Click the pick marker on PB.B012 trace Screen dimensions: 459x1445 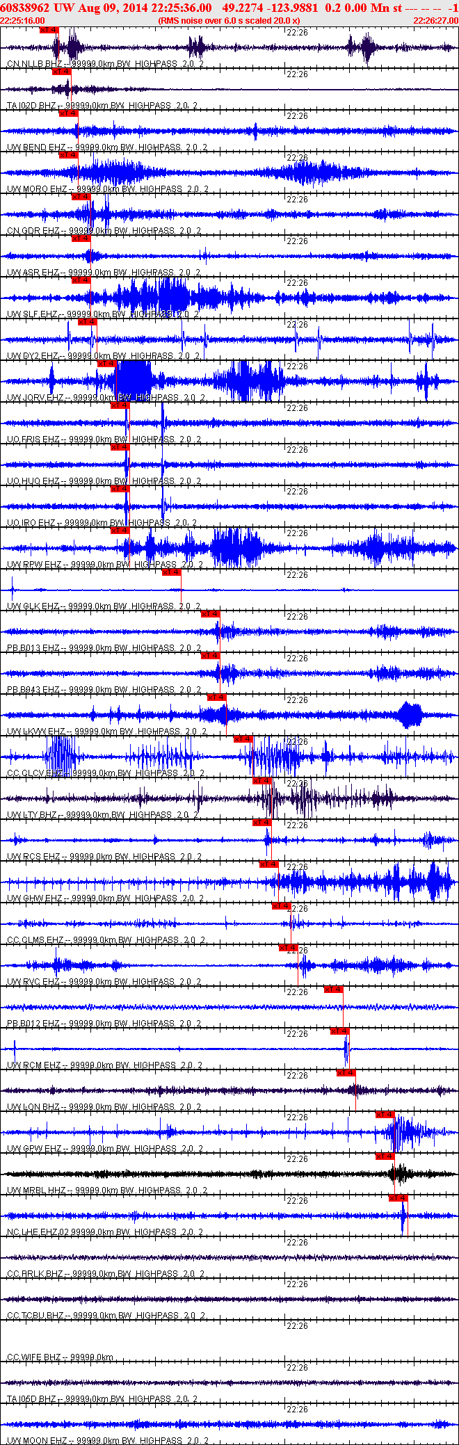334,990
